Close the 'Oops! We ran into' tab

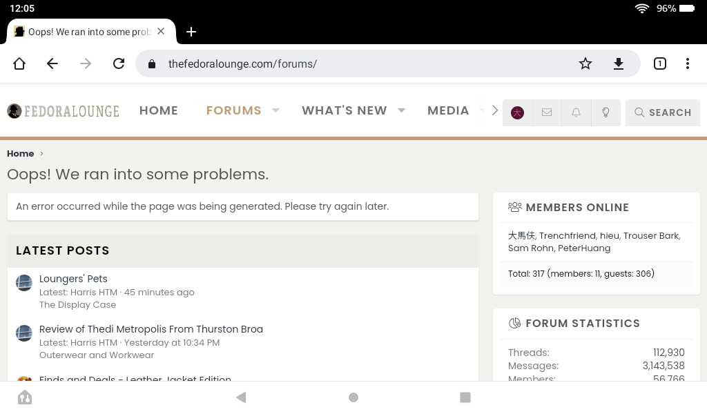[161, 32]
